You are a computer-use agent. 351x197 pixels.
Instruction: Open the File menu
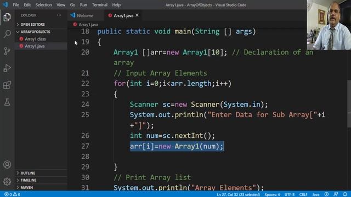click(x=16, y=5)
